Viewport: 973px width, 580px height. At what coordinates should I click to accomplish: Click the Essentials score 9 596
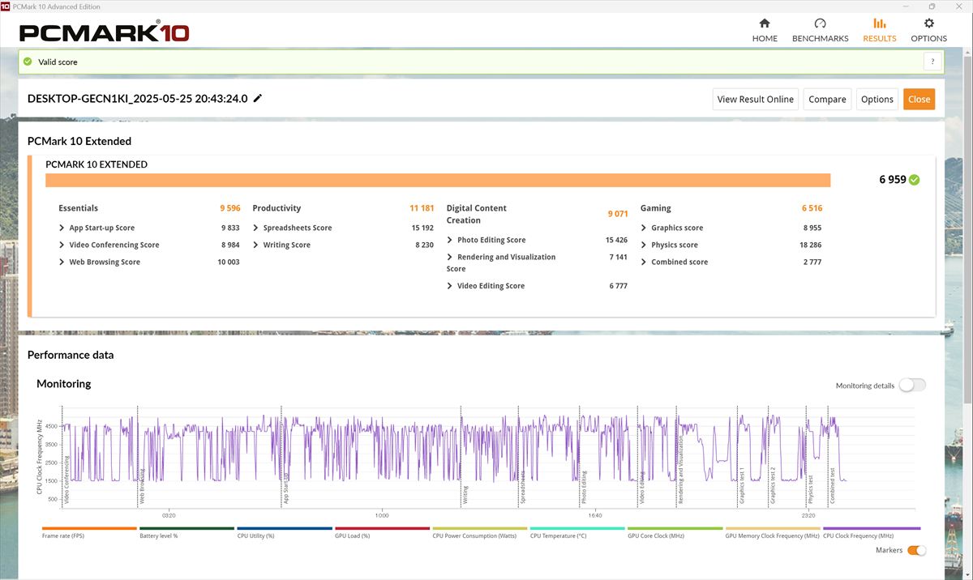pos(229,208)
